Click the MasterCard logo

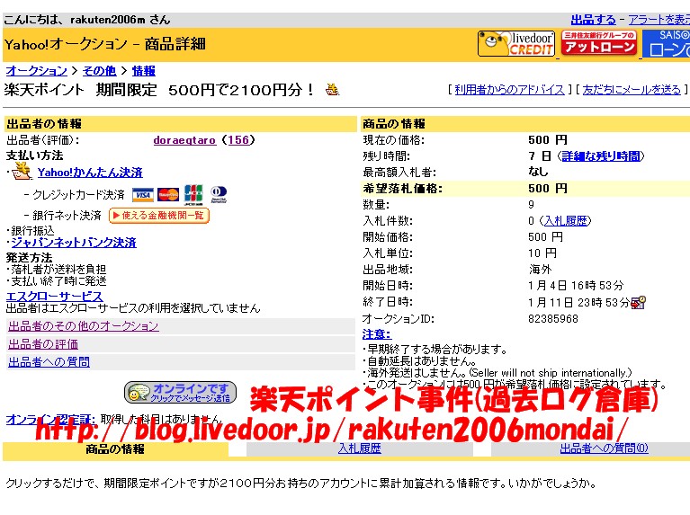168,194
